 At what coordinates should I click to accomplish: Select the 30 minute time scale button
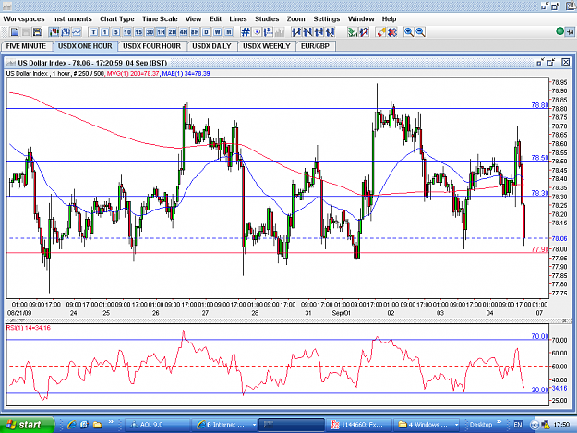(150, 32)
